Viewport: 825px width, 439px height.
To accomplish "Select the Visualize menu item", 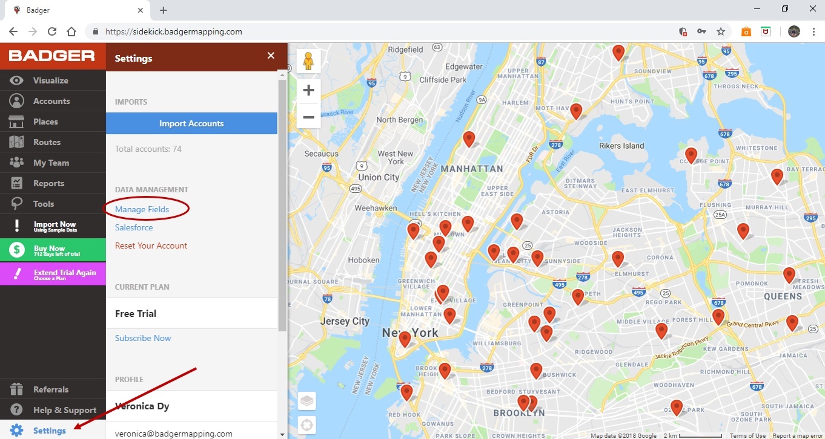I will tap(53, 80).
